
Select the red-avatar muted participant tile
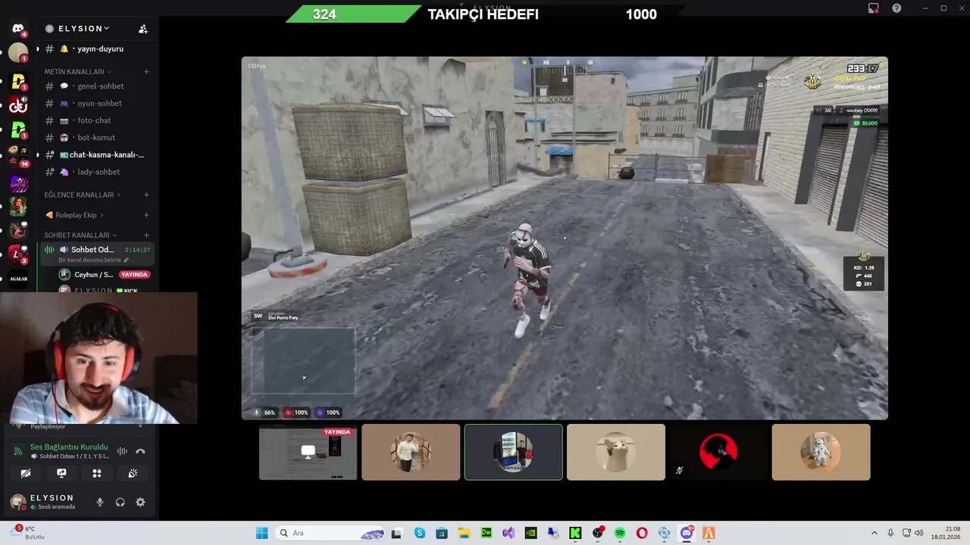tap(718, 452)
